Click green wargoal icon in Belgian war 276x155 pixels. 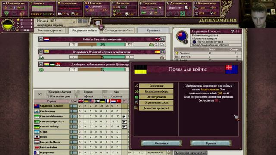[151, 45]
